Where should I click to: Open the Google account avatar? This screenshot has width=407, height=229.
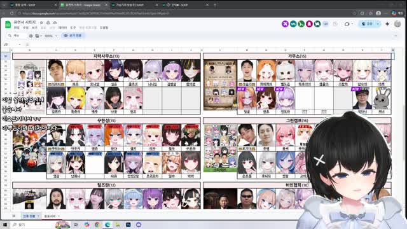click(x=397, y=24)
